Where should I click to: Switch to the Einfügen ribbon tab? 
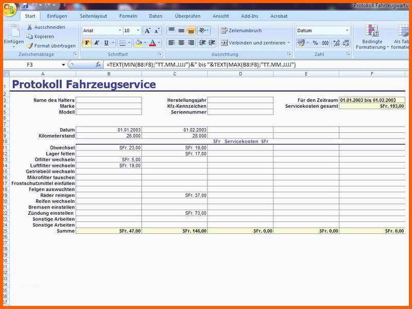[57, 16]
